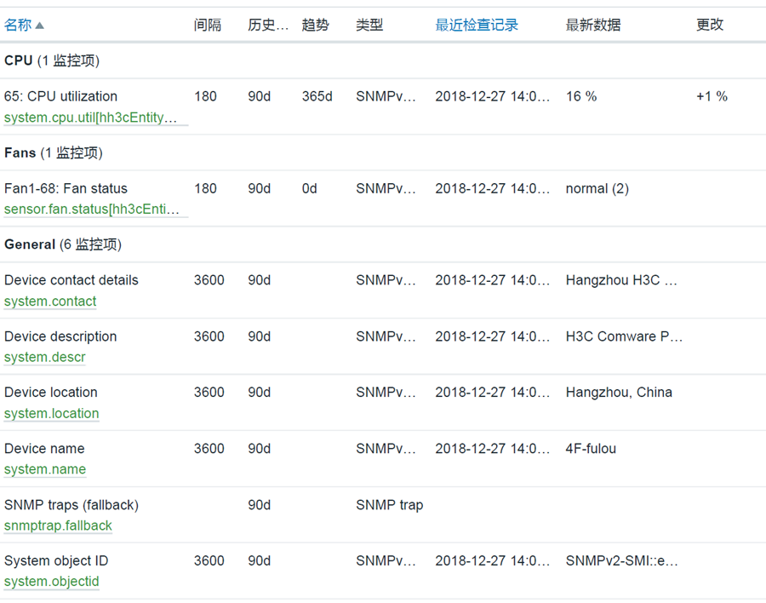Click the SNMP trap type cell
This screenshot has width=766, height=603.
[x=389, y=505]
